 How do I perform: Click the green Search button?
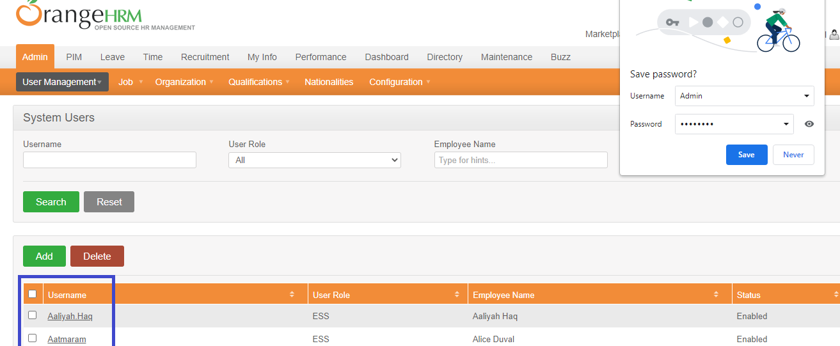51,201
